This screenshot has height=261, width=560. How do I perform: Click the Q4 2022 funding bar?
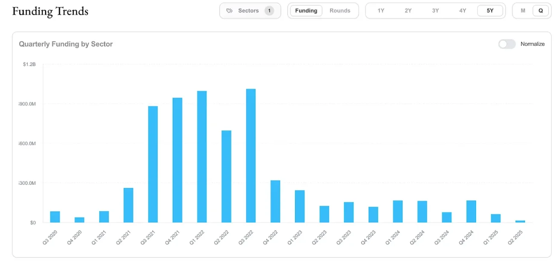[275, 201]
